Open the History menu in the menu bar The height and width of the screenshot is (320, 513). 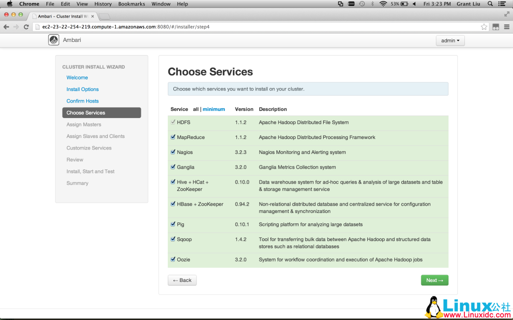(x=103, y=4)
